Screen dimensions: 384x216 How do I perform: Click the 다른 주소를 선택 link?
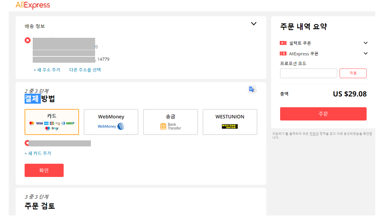(x=85, y=70)
